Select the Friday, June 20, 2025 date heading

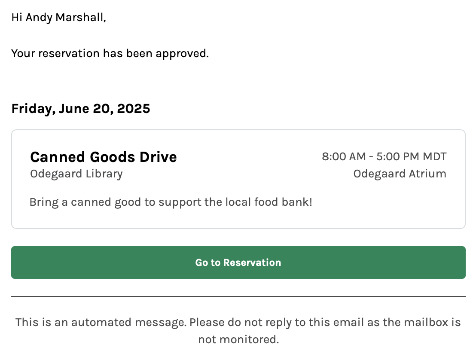click(x=80, y=109)
